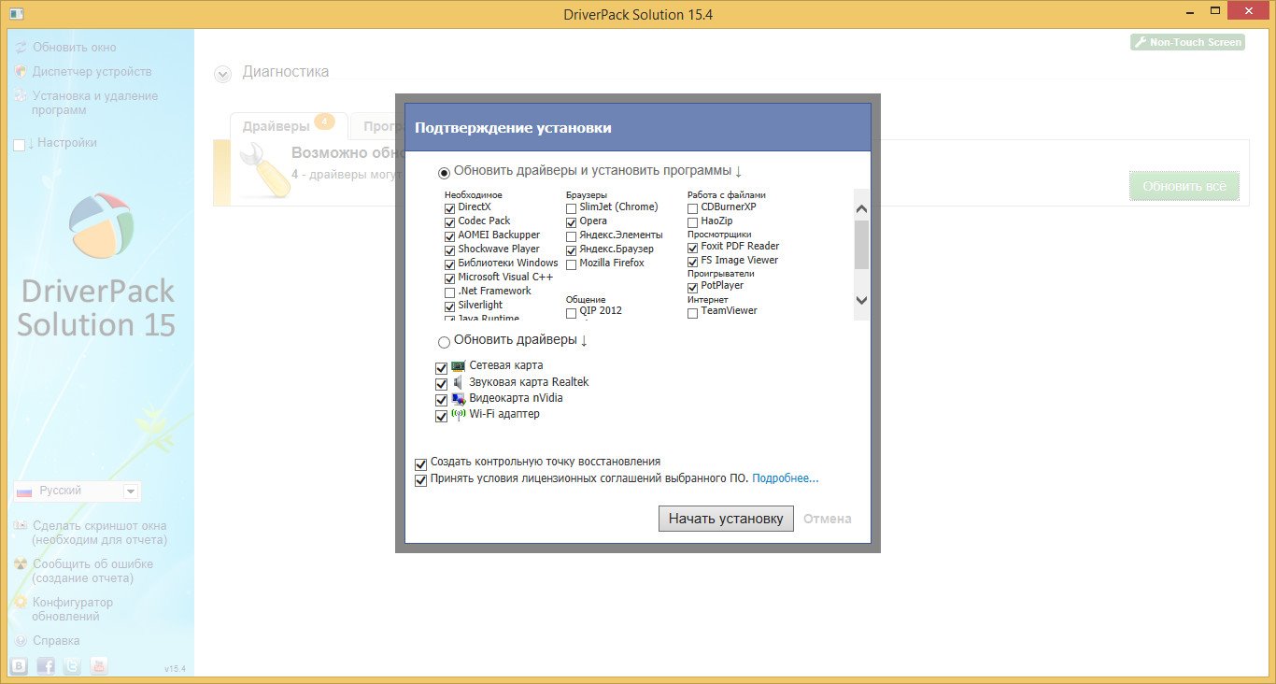Click the Foxit PDF Reader label
This screenshot has width=1276, height=684.
pyautogui.click(x=740, y=247)
